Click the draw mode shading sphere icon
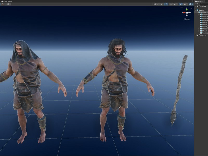This screenshot has height=156, width=208. point(155,4)
